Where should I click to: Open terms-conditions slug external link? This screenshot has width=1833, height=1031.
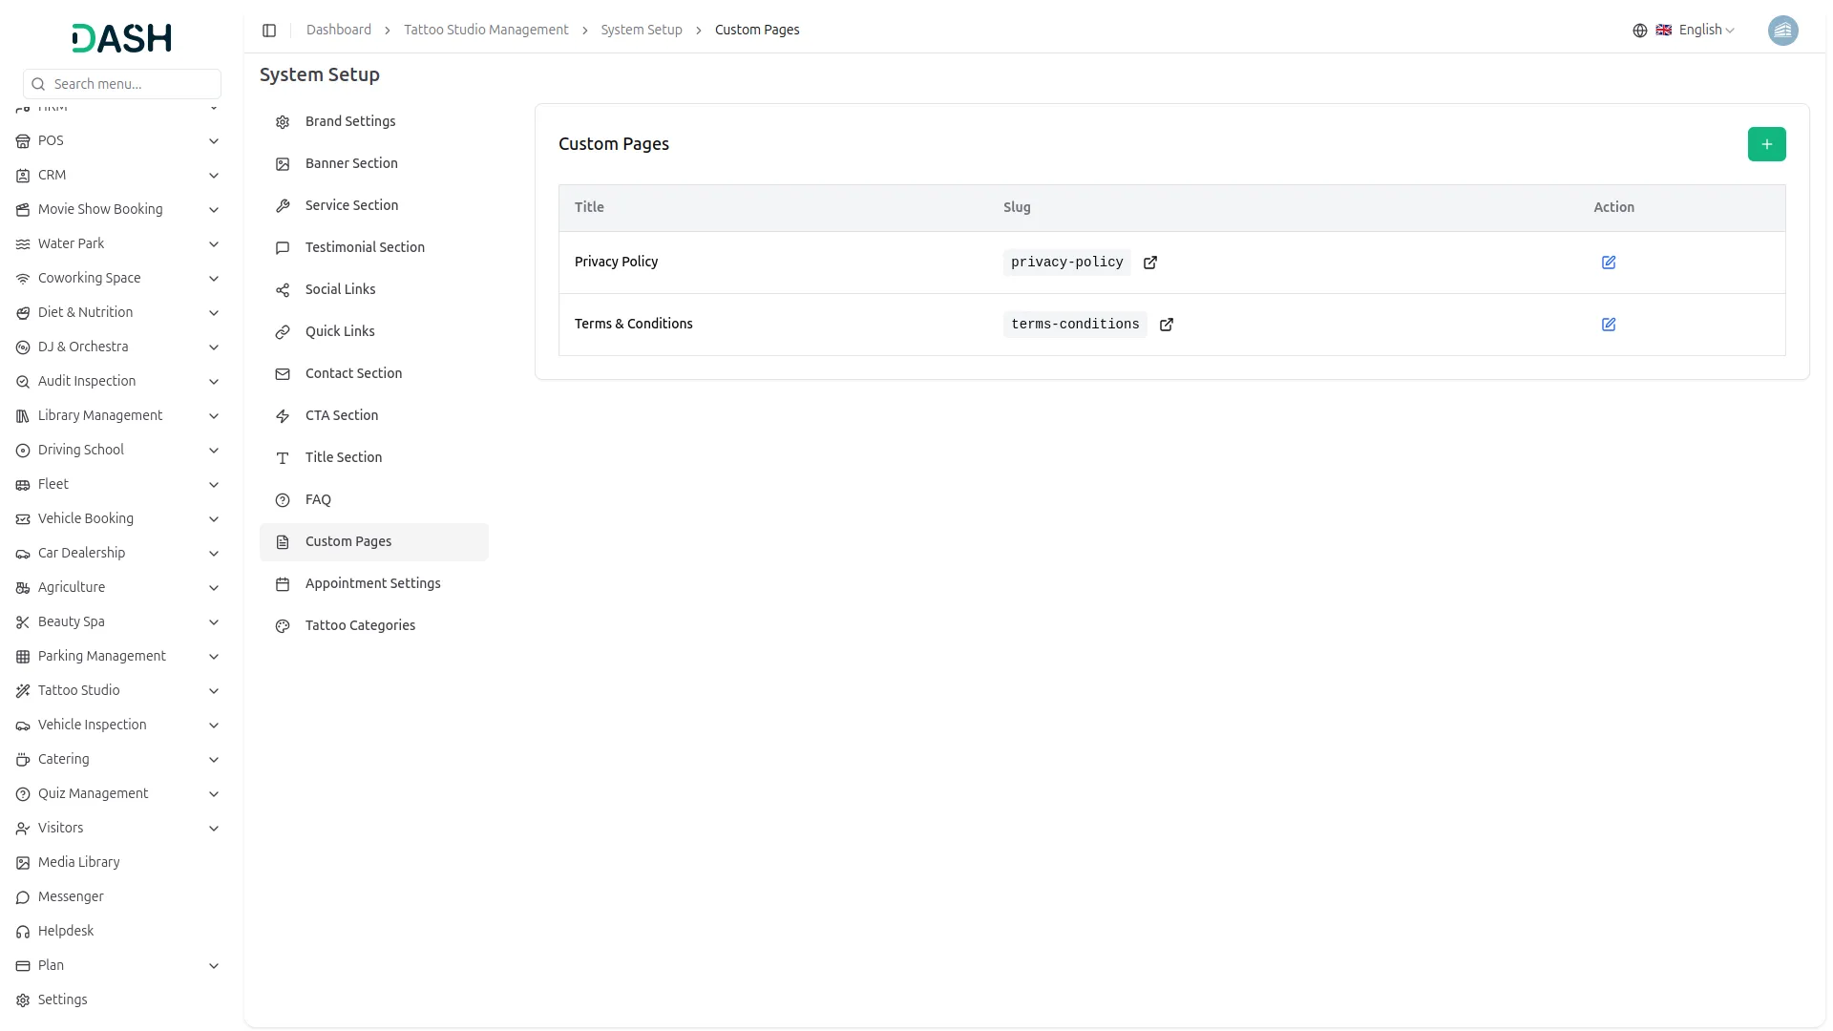pyautogui.click(x=1166, y=325)
